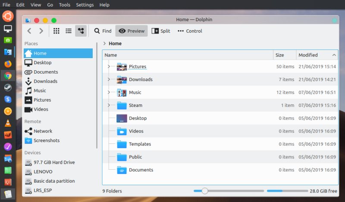Switch to Compact list view mode

point(68,31)
